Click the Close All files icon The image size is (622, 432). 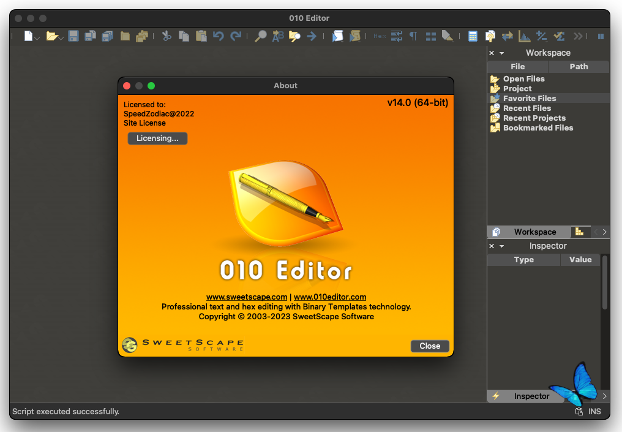tap(141, 36)
